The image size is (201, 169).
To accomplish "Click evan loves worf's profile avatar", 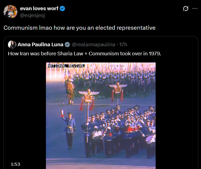I will click(10, 12).
